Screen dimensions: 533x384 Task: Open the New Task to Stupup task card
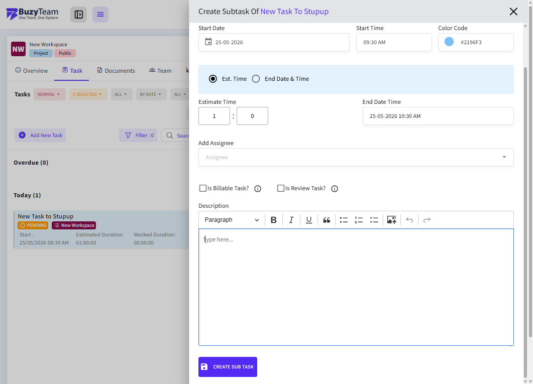pos(101,229)
